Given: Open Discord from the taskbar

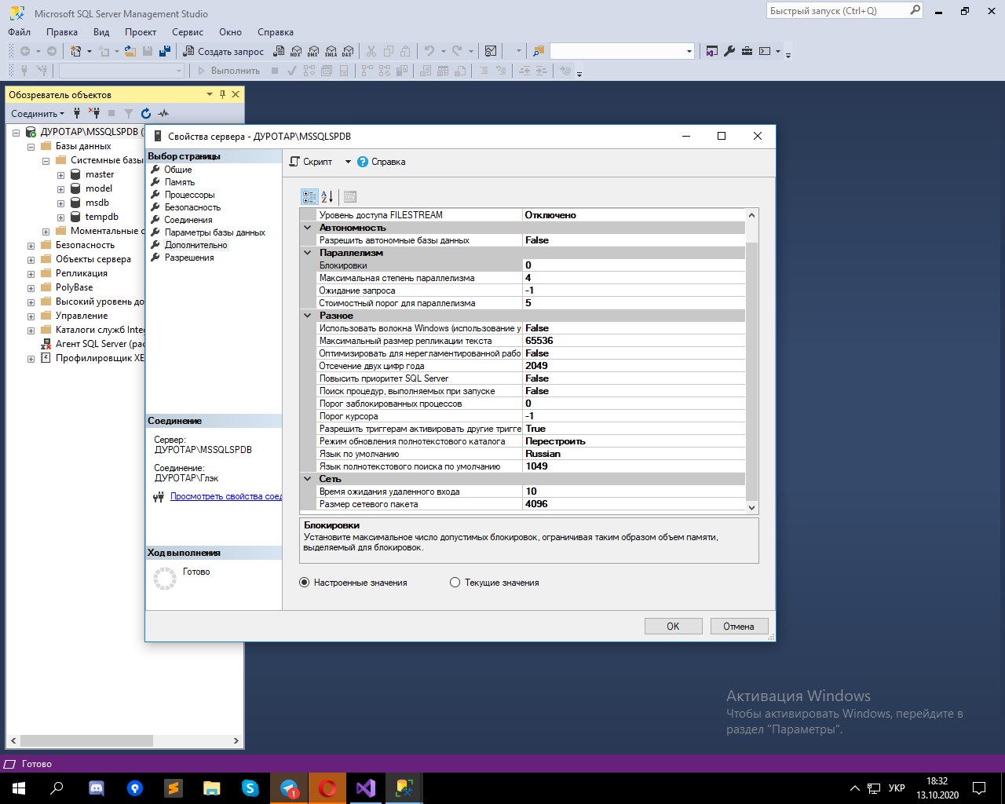Looking at the screenshot, I should click(x=97, y=788).
